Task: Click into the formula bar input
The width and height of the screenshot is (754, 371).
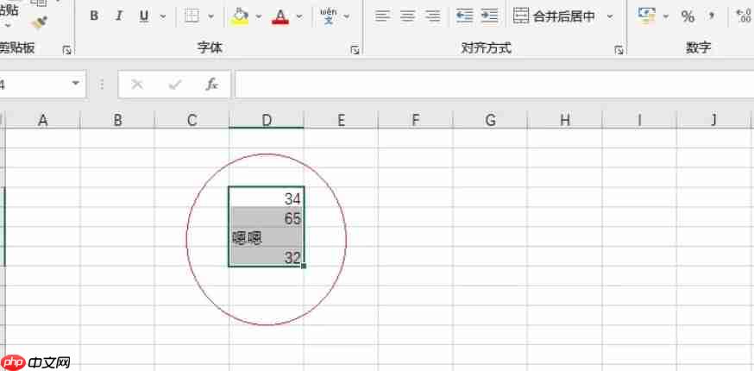Action: click(x=493, y=85)
